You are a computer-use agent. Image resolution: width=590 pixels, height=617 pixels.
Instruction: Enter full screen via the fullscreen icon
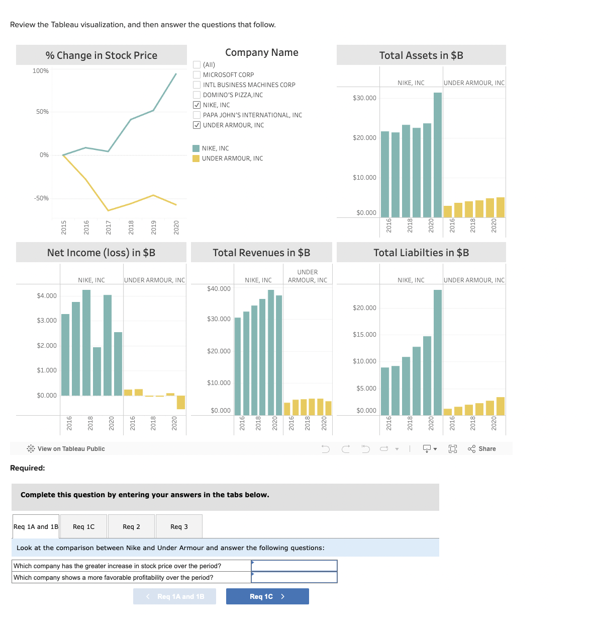coord(452,448)
